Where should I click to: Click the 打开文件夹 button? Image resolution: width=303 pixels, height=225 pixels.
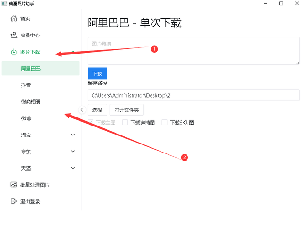127,110
